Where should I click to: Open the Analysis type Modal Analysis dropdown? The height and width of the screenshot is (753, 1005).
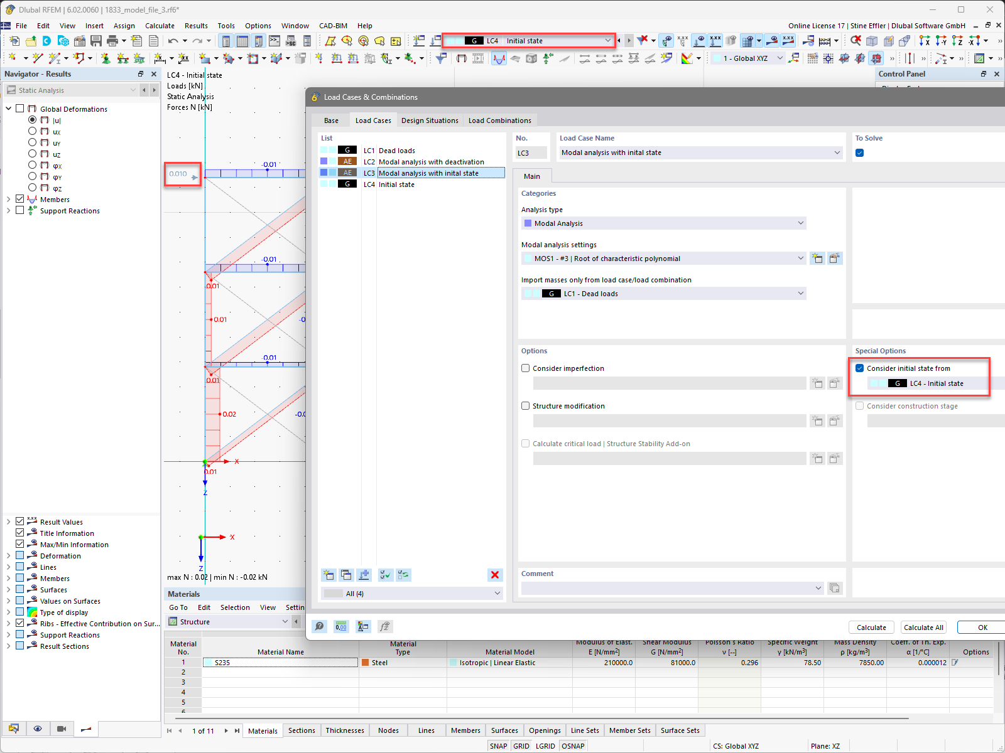tap(800, 223)
